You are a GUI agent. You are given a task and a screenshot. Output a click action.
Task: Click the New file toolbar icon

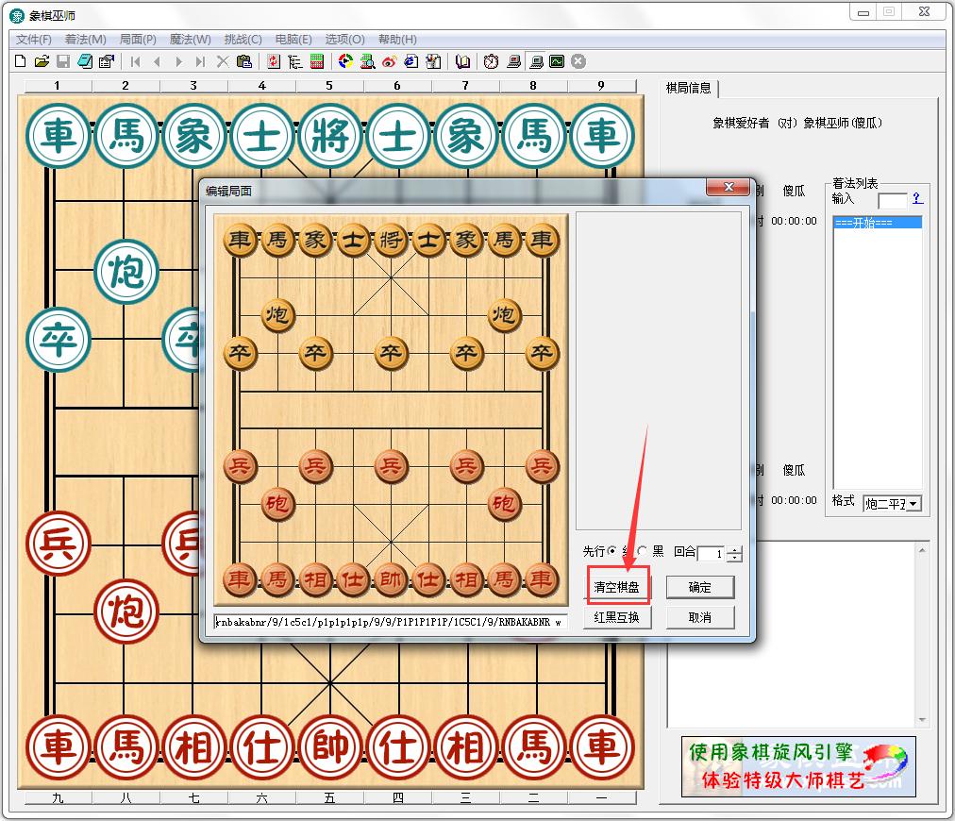click(20, 61)
